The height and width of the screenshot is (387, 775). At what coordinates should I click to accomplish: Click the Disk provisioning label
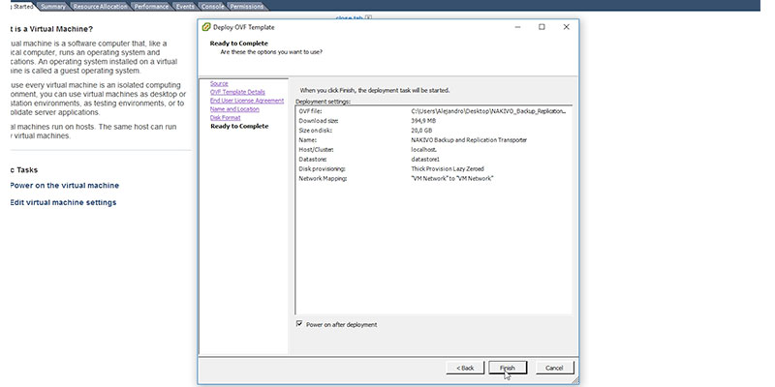coord(322,168)
